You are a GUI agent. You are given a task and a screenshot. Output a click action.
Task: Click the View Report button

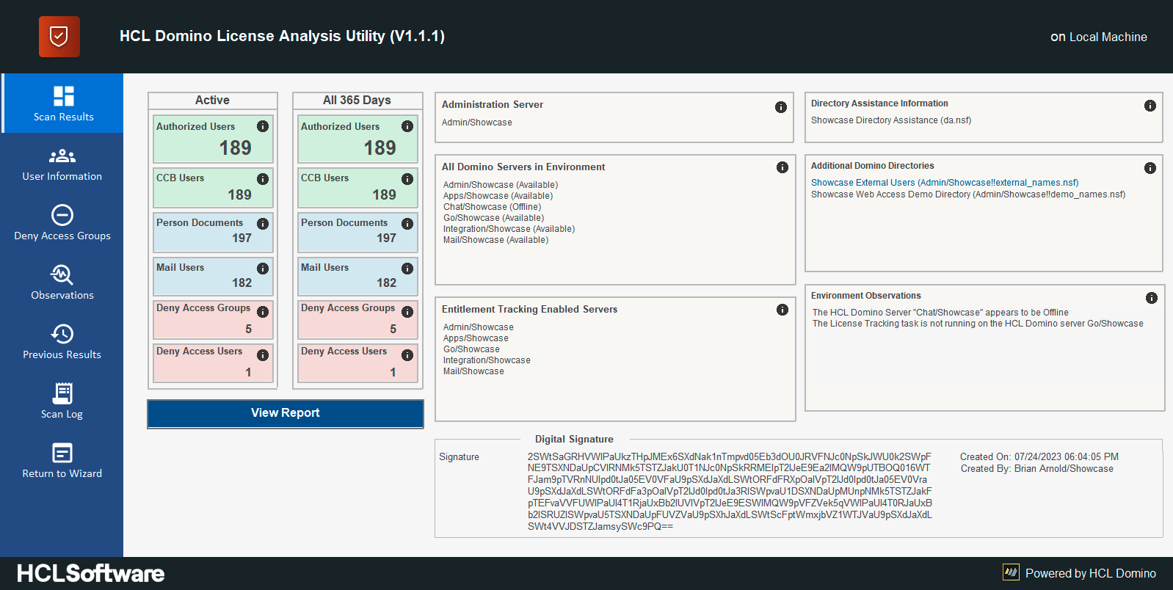pos(286,413)
